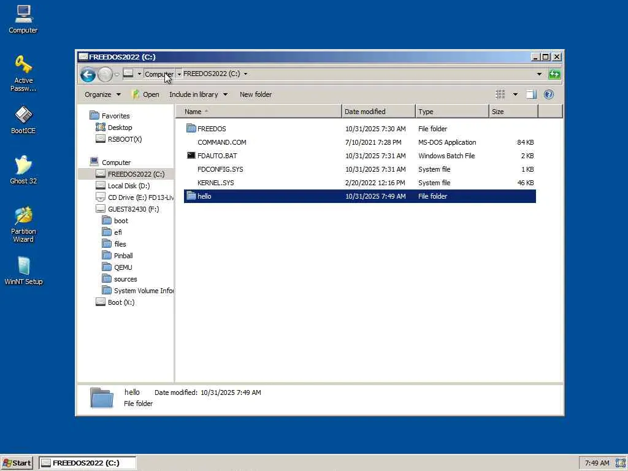Click the Forward navigation arrow

105,74
